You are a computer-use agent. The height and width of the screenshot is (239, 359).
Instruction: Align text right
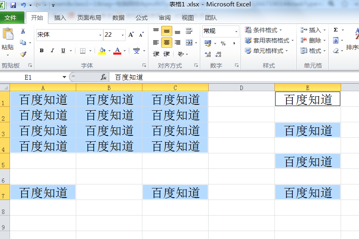click(178, 43)
